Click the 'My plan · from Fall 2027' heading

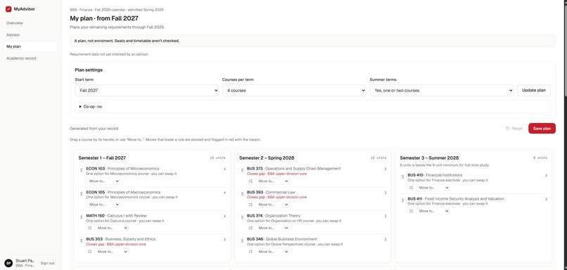tap(104, 18)
